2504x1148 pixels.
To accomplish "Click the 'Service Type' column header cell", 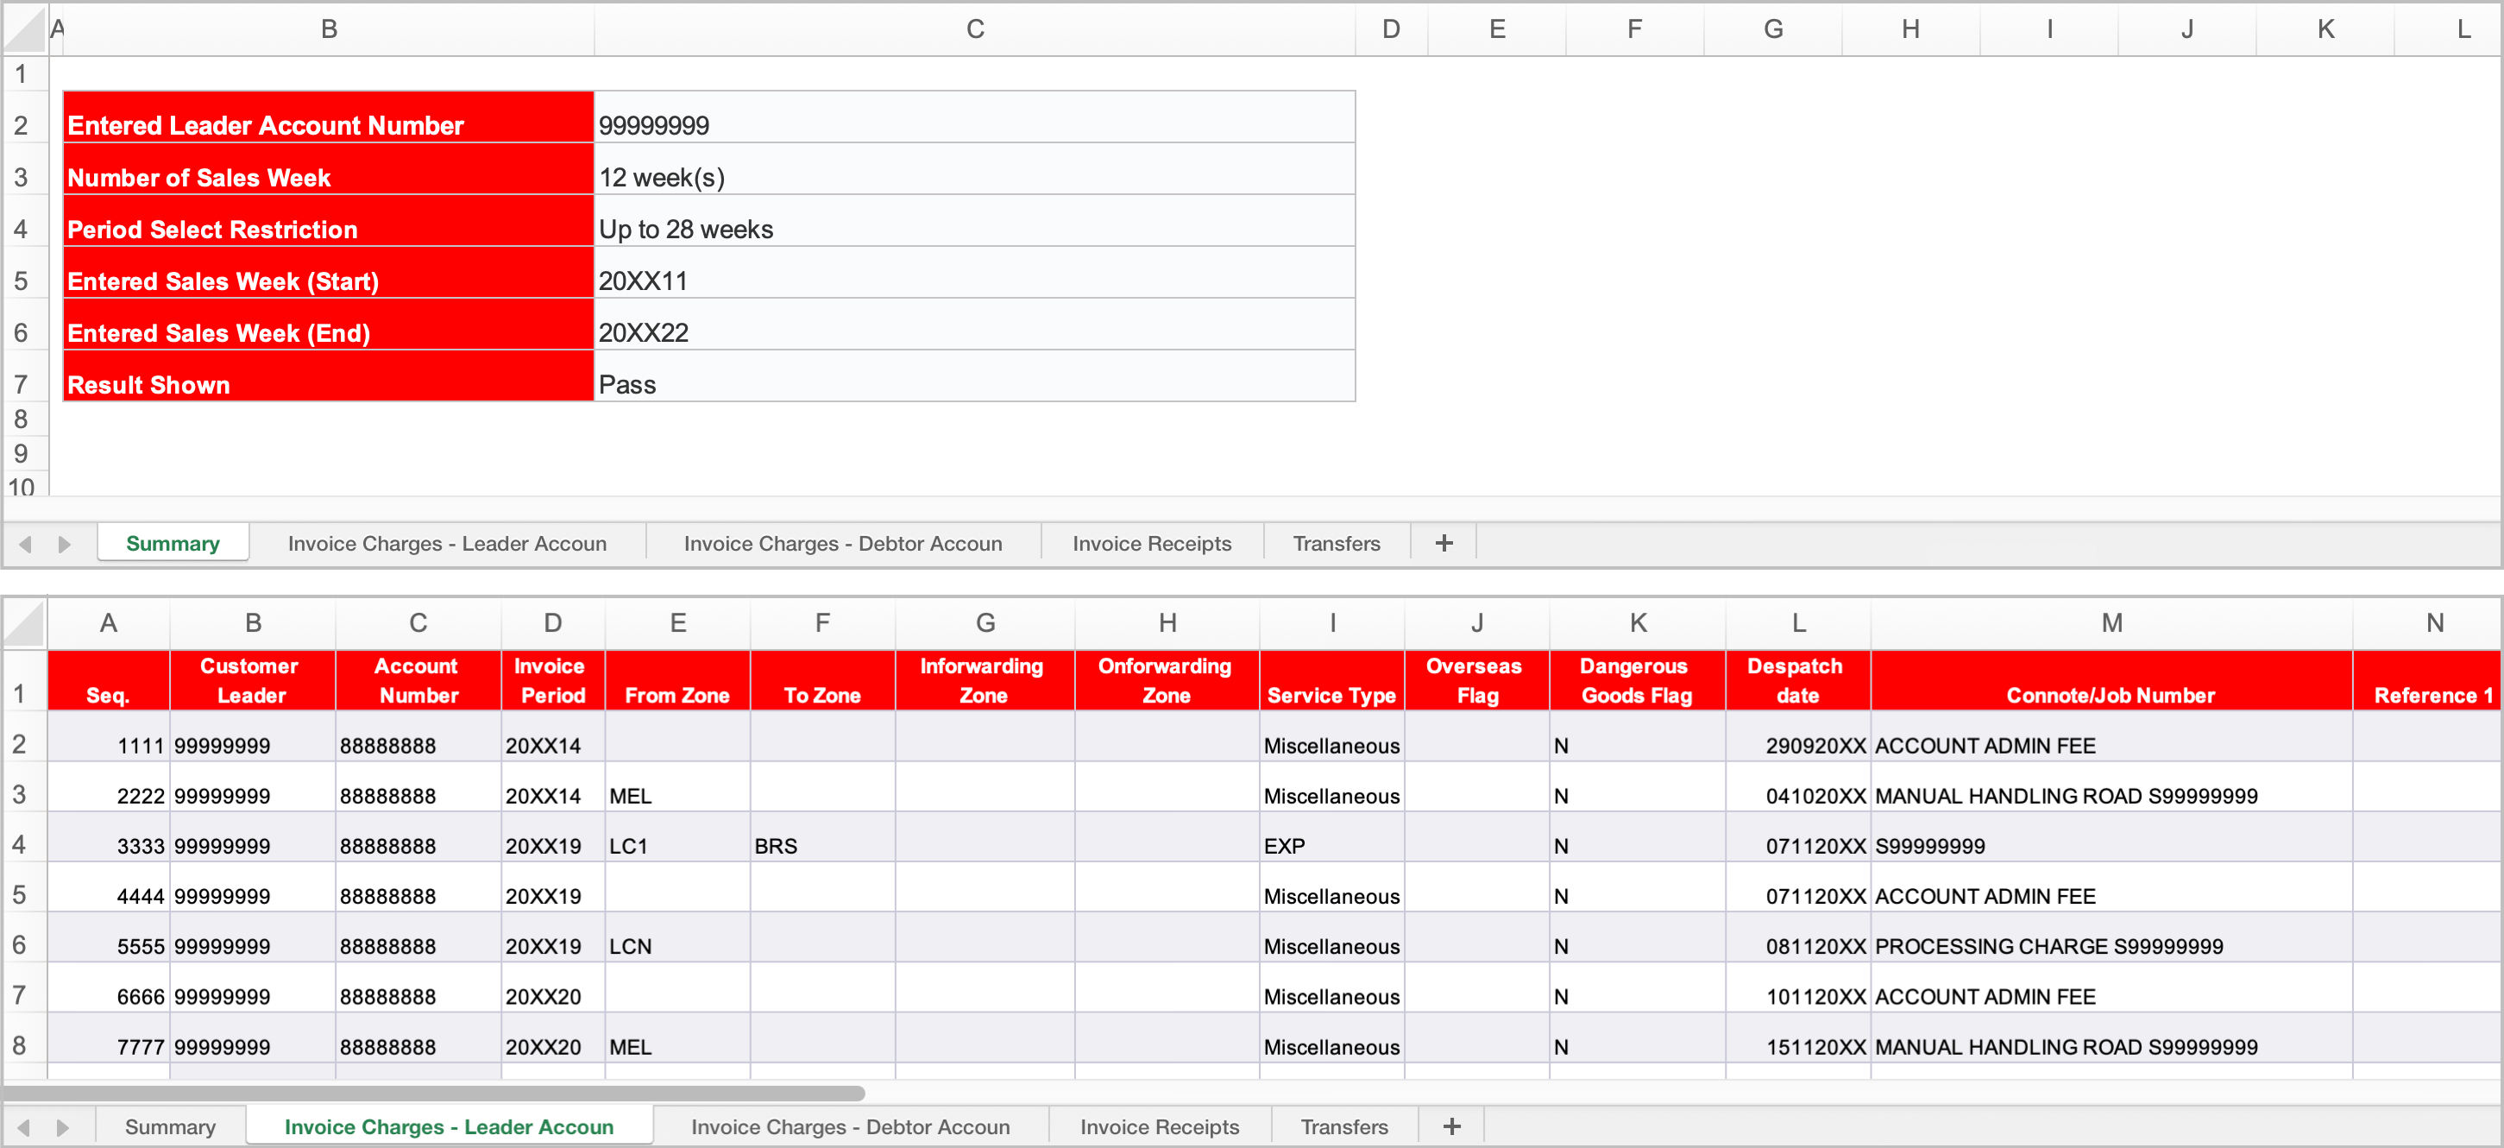I will (1331, 680).
